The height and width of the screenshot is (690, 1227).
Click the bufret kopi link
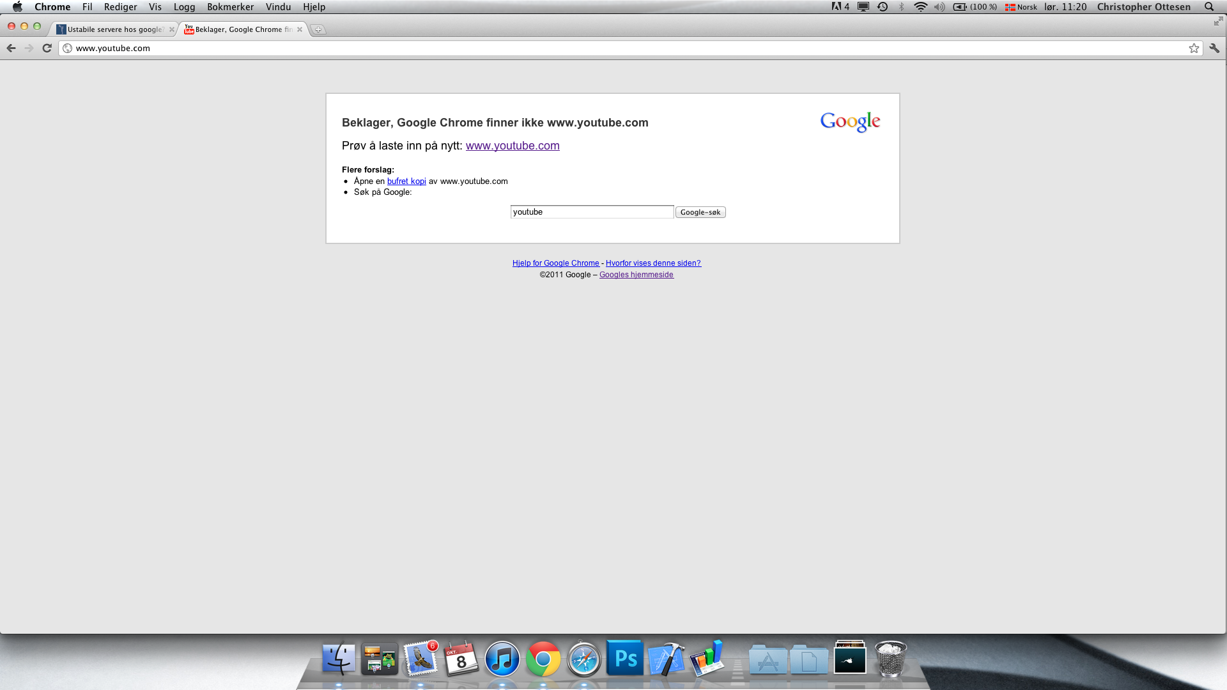(406, 181)
